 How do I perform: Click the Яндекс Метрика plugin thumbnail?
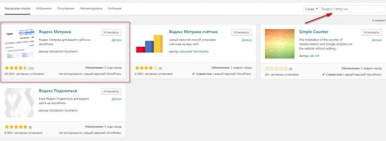pyautogui.click(x=20, y=44)
